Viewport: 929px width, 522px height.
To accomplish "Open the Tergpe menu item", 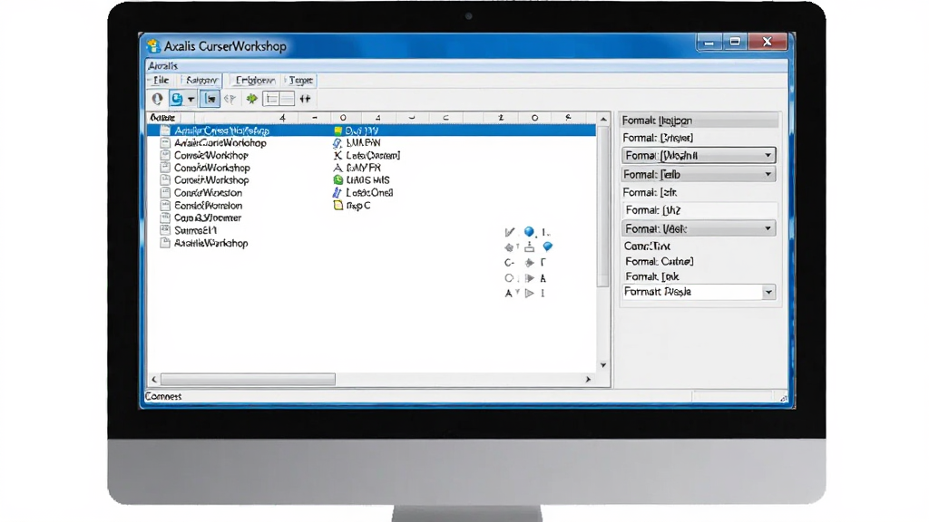I will pos(300,80).
